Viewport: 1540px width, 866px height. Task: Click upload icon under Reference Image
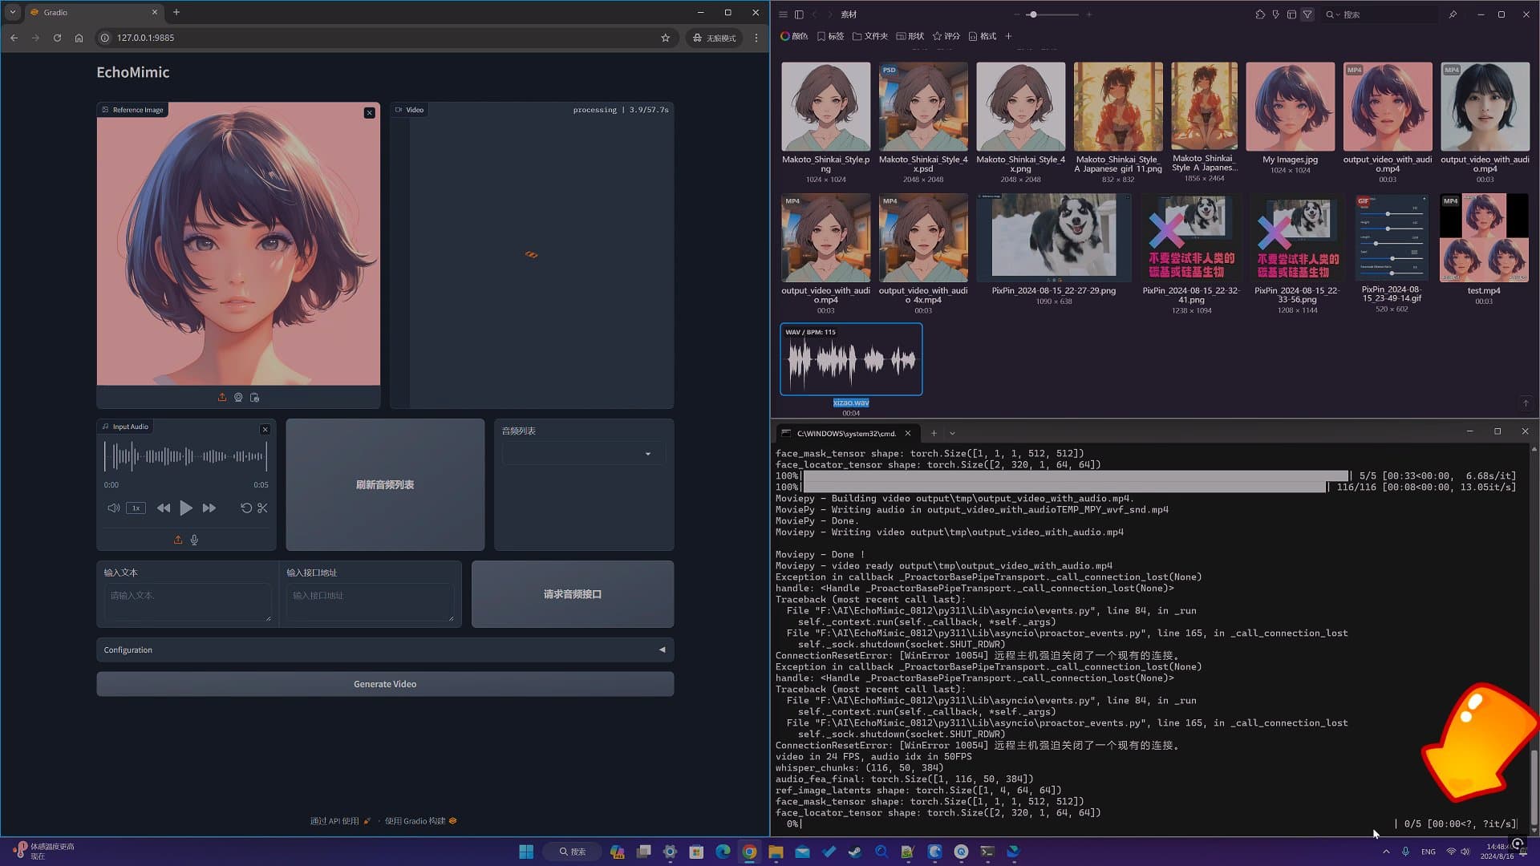(x=222, y=398)
